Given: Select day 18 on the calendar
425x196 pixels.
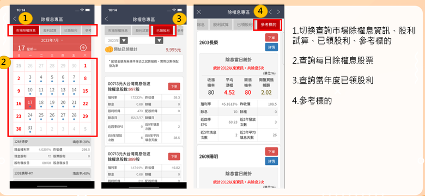Looking at the screenshot, I should pyautogui.click(x=41, y=103).
